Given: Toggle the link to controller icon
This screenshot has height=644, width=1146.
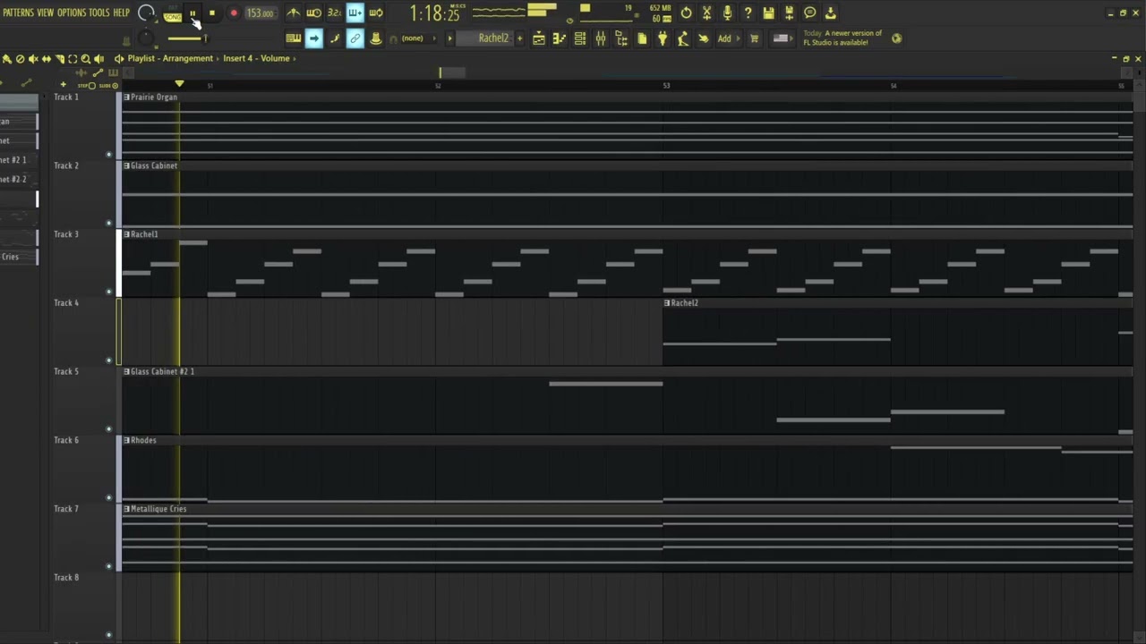Looking at the screenshot, I should click(x=355, y=38).
